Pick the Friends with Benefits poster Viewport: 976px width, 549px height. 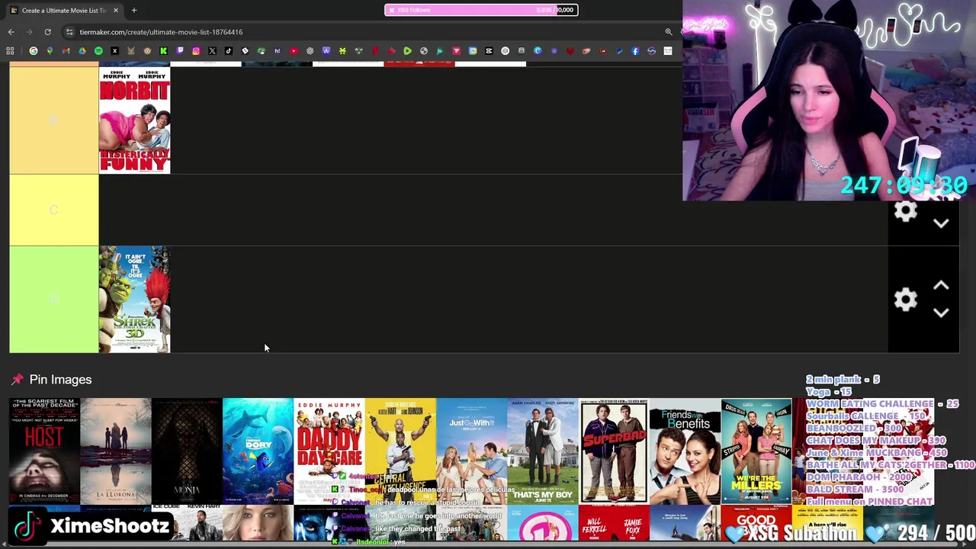pos(685,451)
